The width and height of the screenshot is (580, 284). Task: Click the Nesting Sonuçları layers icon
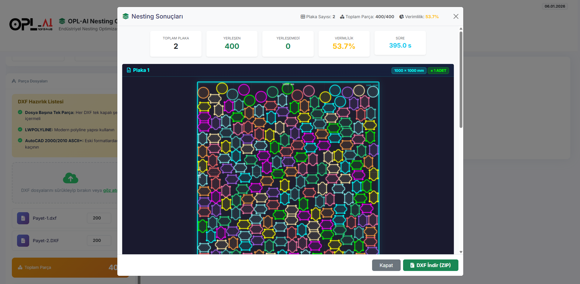coord(126,16)
